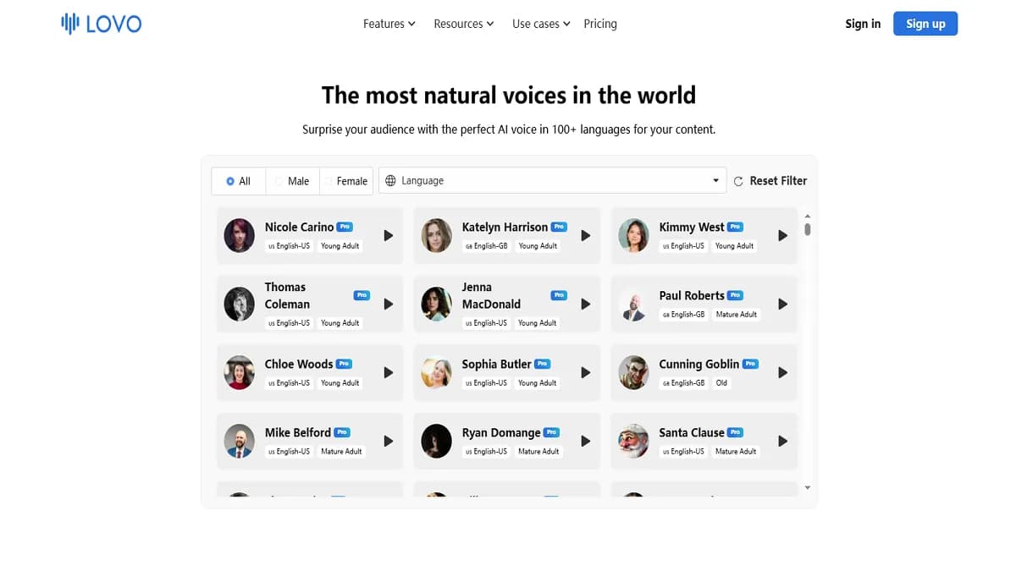
Task: Play Mike Belford voice preview
Action: coord(389,441)
